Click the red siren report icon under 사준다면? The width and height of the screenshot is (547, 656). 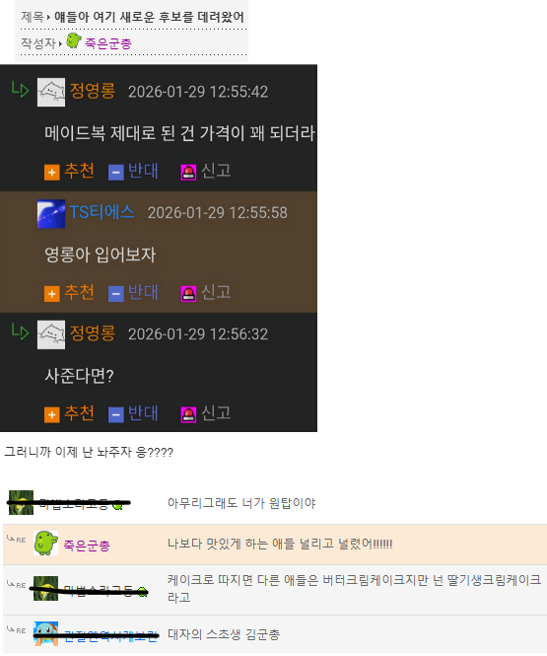[x=188, y=414]
